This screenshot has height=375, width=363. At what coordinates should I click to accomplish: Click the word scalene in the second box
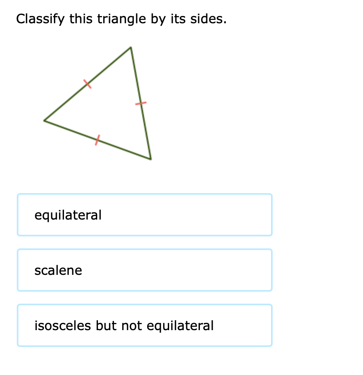click(x=58, y=270)
